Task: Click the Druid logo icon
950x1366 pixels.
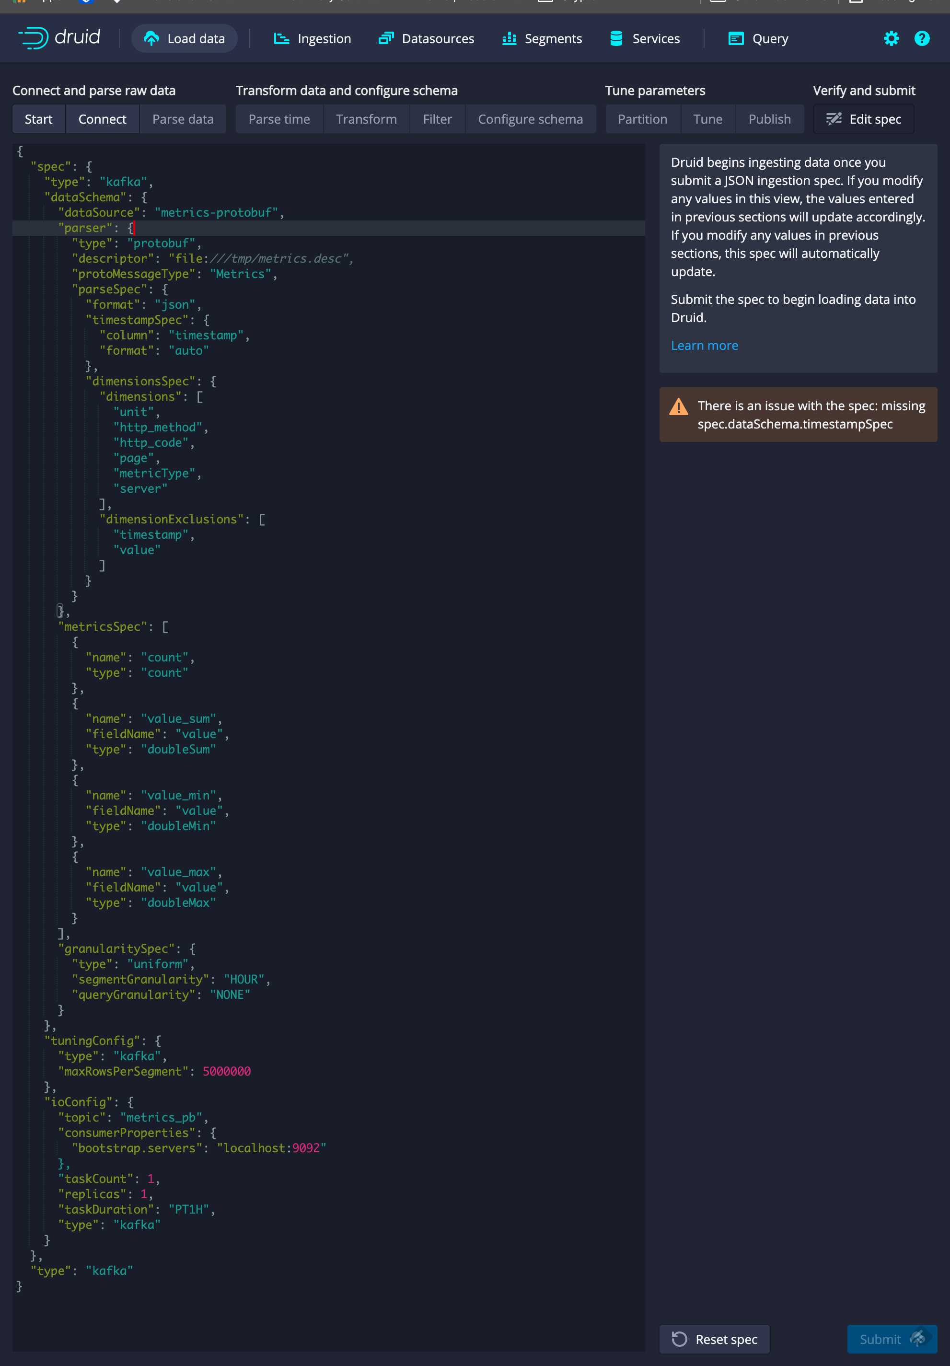Action: [34, 38]
